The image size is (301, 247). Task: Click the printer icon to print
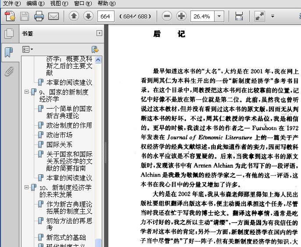coord(39,16)
